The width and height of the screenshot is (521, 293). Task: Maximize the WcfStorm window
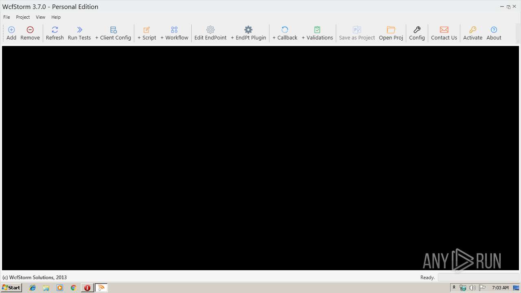[508, 7]
